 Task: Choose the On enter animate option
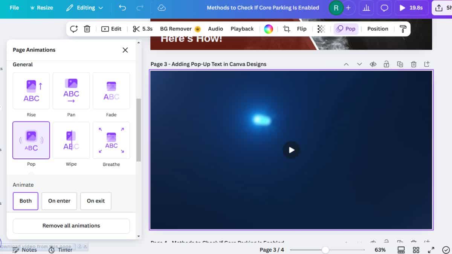pyautogui.click(x=59, y=201)
